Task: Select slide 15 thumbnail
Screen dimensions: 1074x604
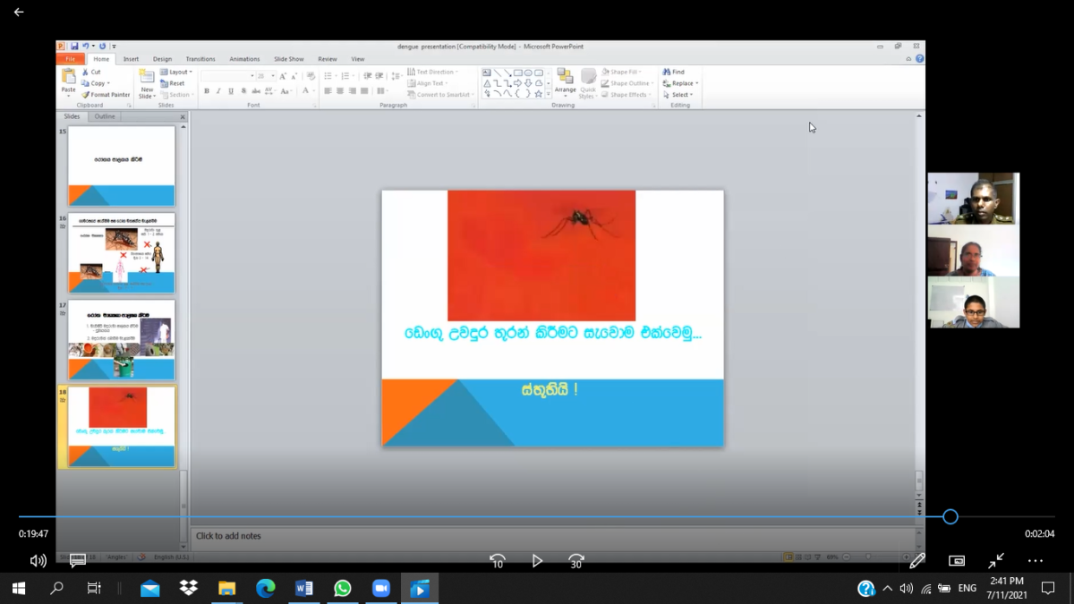Action: [122, 166]
